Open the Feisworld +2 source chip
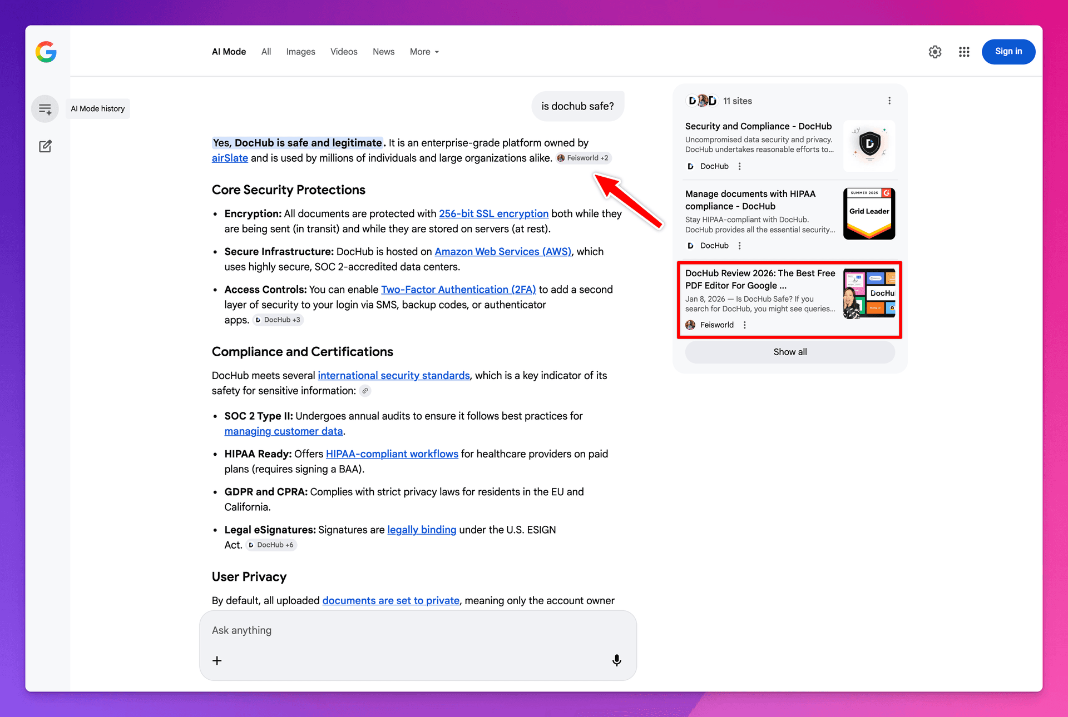 point(584,158)
